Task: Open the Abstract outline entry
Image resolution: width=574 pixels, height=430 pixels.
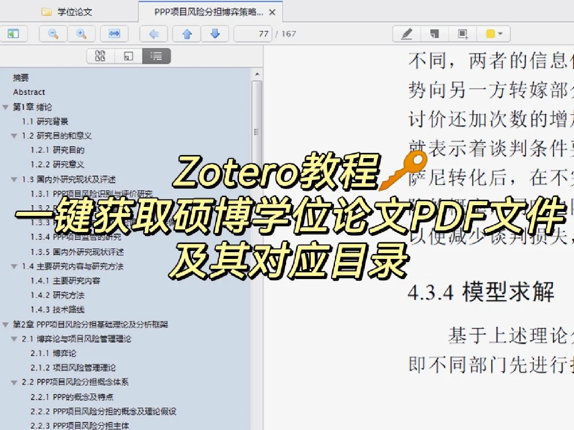Action: pos(29,92)
